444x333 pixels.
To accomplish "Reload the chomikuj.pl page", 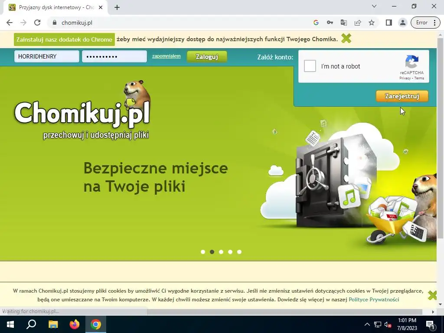I will tap(37, 23).
